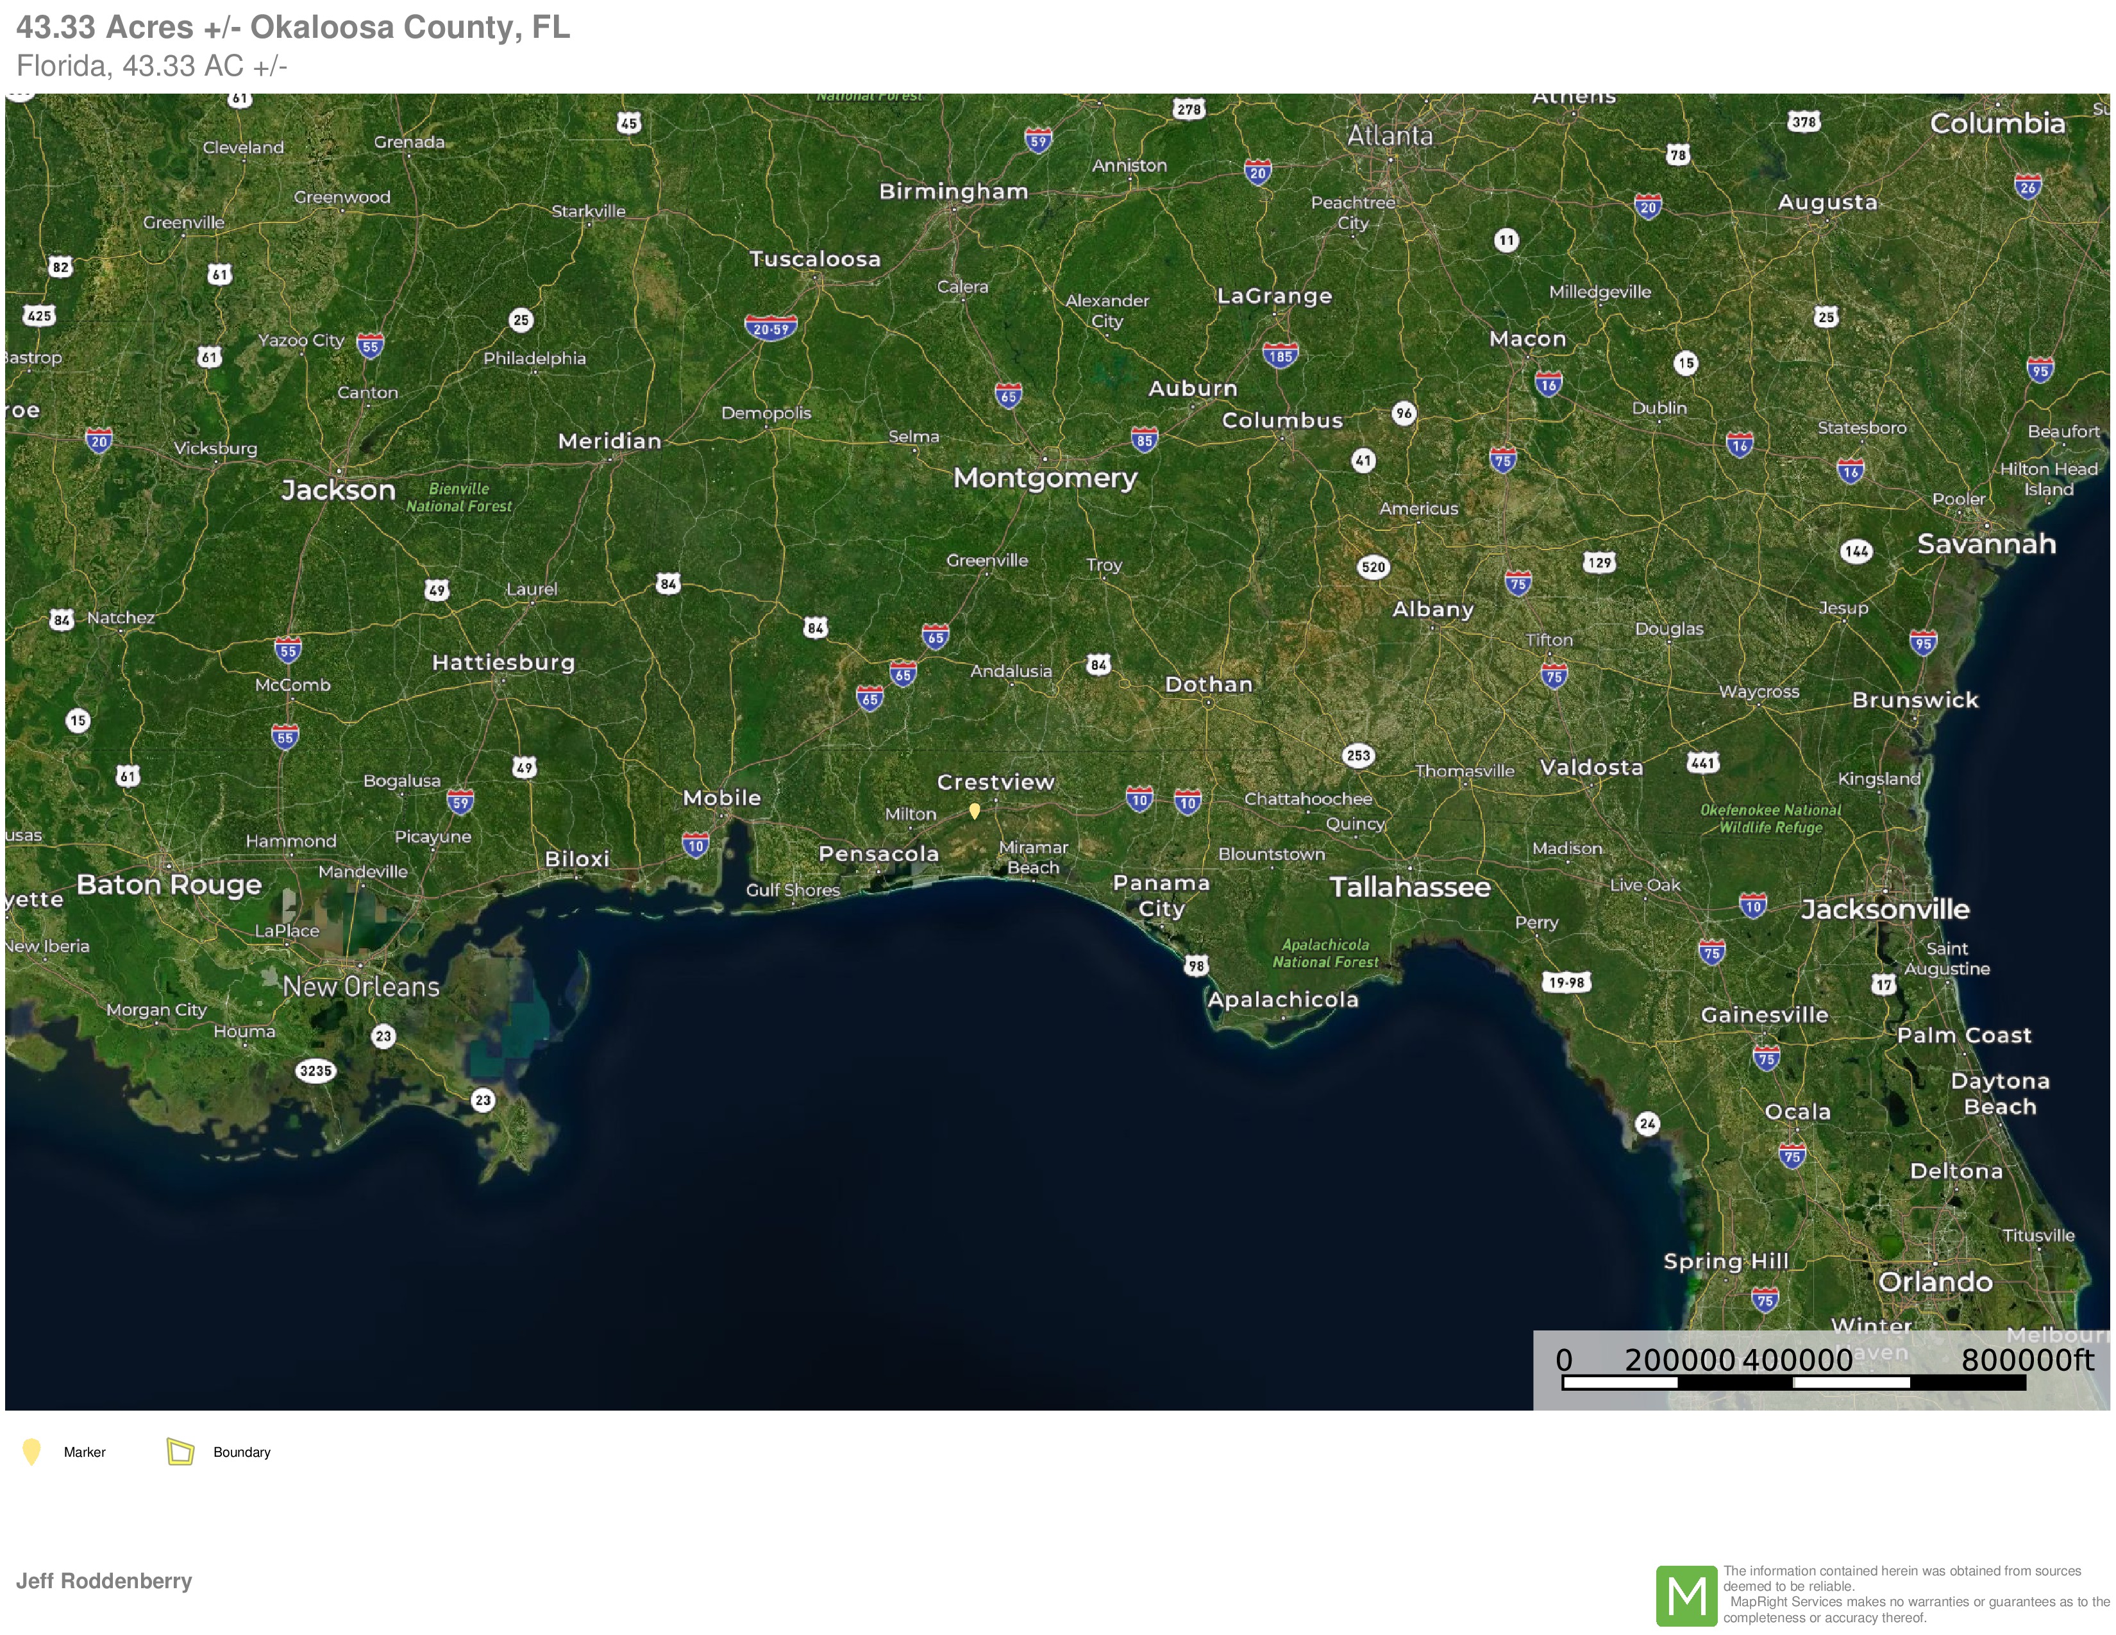The width and height of the screenshot is (2116, 1635).
Task: Click the title '43.33 Acres +/- Okaloosa County, FL'
Action: click(x=292, y=27)
